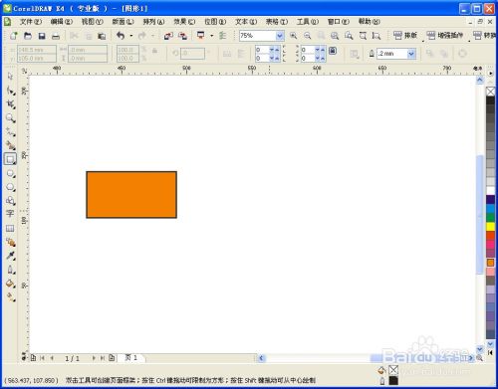Open the 文本 (Text) menu
498x389 pixels.
[x=246, y=22]
